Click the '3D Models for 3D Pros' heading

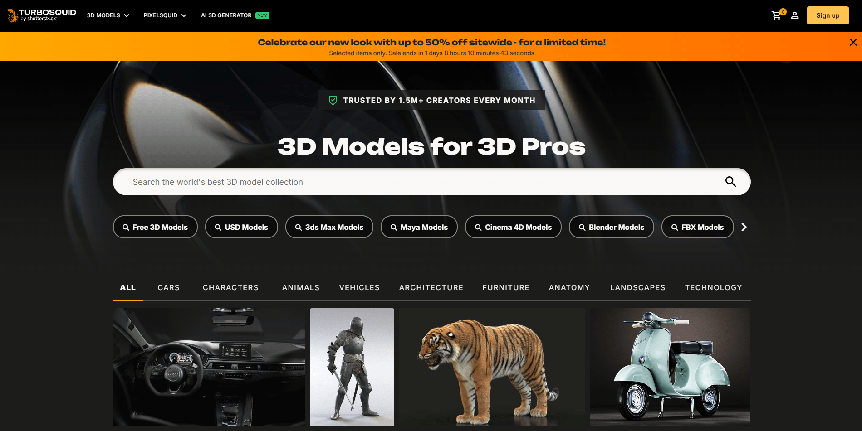pyautogui.click(x=431, y=147)
